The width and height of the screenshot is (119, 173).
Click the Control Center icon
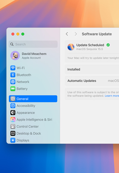(x=13, y=127)
